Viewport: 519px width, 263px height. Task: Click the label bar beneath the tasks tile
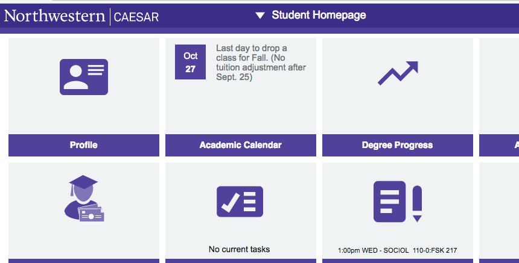pos(240,261)
